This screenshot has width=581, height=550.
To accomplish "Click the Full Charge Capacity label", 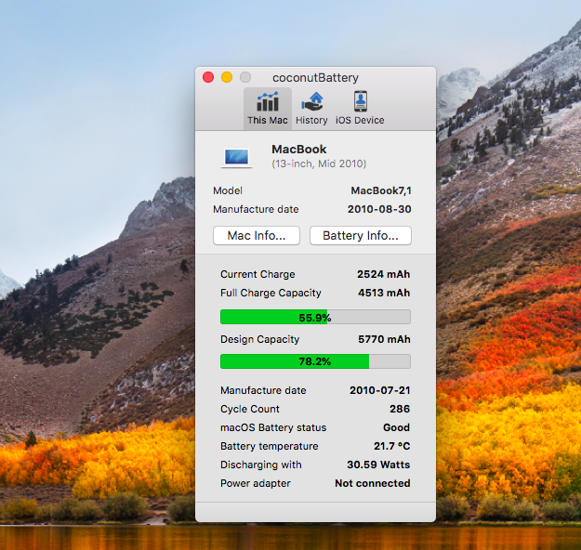I will click(271, 293).
